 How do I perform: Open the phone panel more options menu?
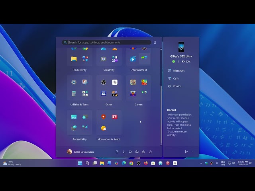tap(193, 152)
